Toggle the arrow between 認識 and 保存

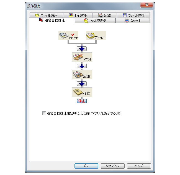(82, 84)
